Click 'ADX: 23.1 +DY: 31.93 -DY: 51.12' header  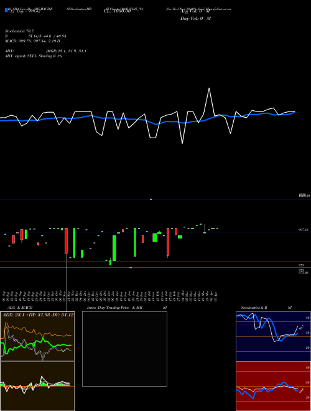pyautogui.click(x=38, y=315)
